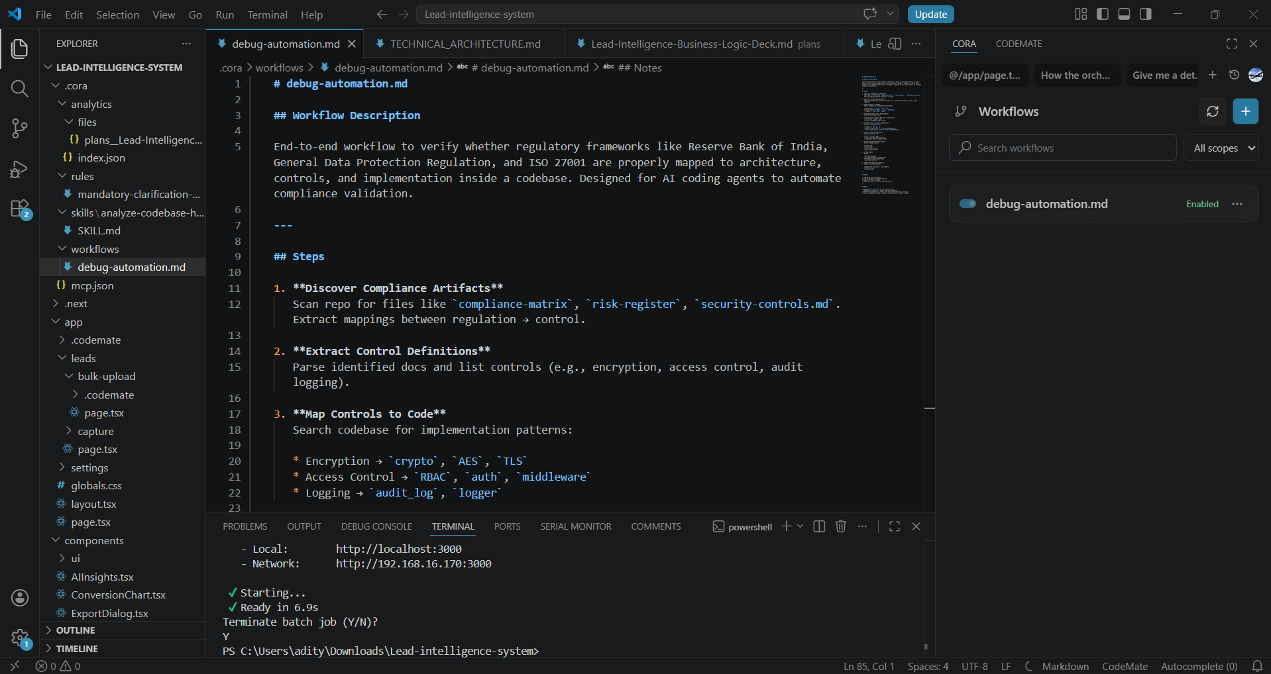Expand the capture folder
Viewport: 1271px width, 674px height.
[x=95, y=431]
